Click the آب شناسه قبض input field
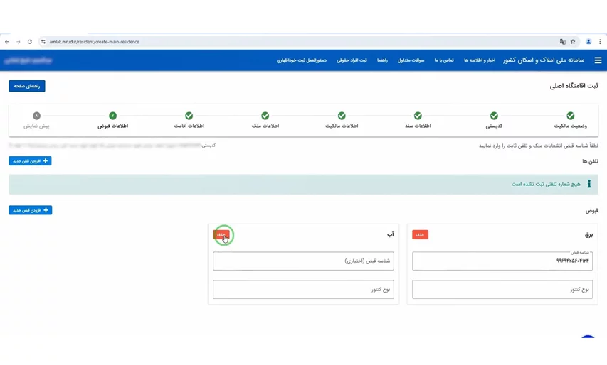The image size is (607, 365). coord(303,261)
